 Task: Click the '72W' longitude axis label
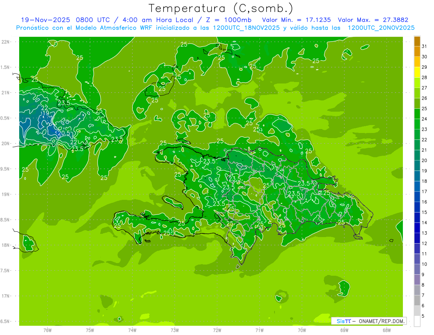[217, 330]
